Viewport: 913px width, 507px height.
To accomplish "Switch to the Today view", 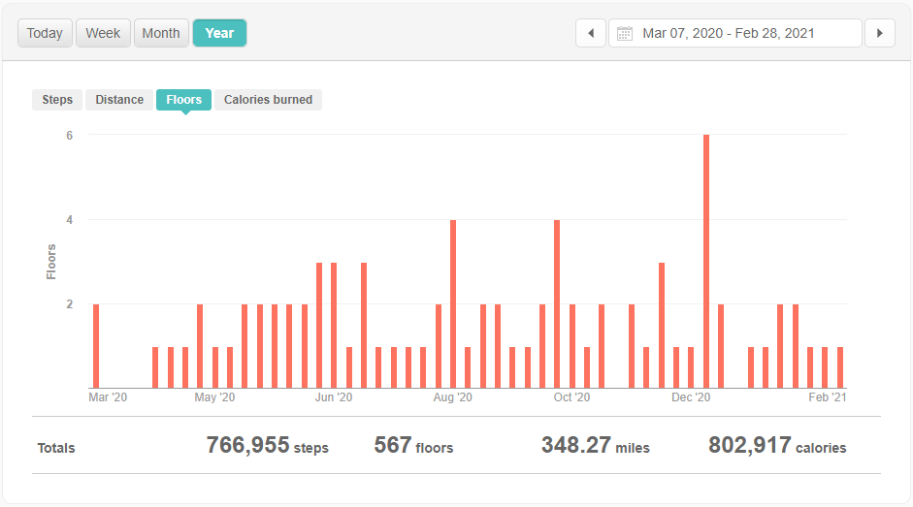I will tap(45, 33).
